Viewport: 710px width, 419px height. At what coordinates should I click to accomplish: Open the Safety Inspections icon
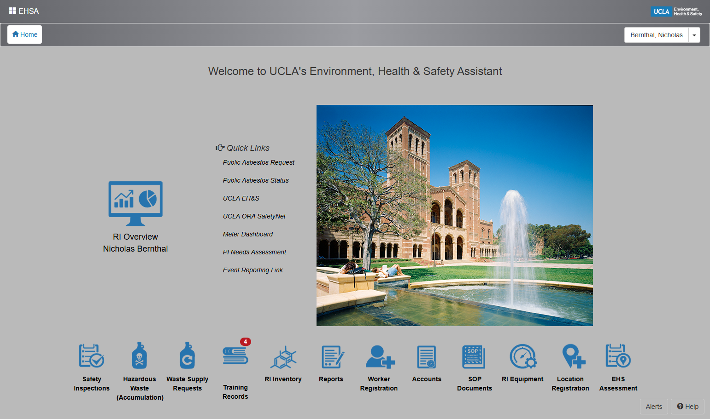point(91,356)
